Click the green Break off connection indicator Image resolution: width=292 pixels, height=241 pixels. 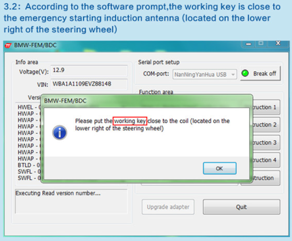tap(245, 73)
